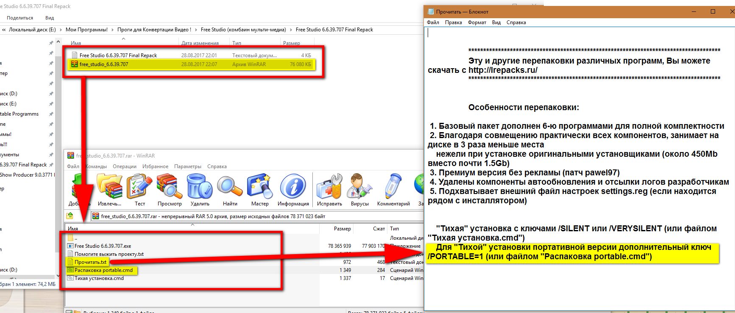
Task: Click the pin icon next to table Programms
Action: click(x=51, y=114)
